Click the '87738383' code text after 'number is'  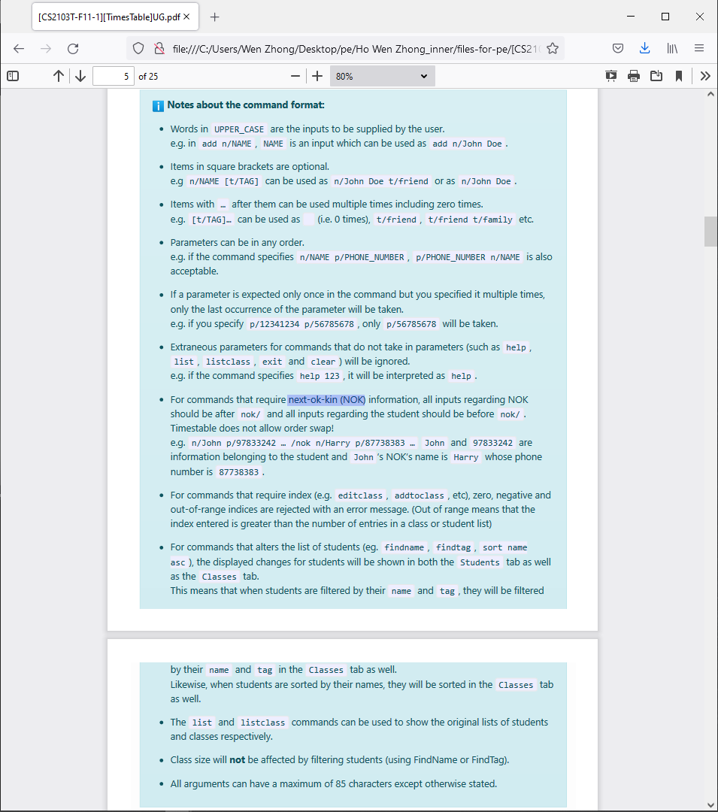pos(238,472)
